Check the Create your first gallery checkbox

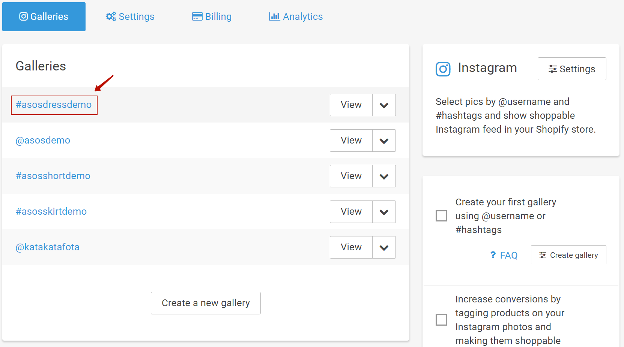click(x=441, y=216)
